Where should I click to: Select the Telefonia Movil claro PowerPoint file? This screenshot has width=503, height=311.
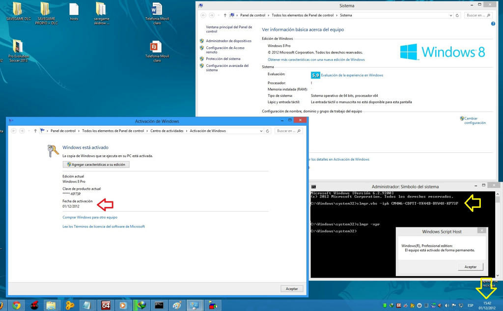coord(157,52)
